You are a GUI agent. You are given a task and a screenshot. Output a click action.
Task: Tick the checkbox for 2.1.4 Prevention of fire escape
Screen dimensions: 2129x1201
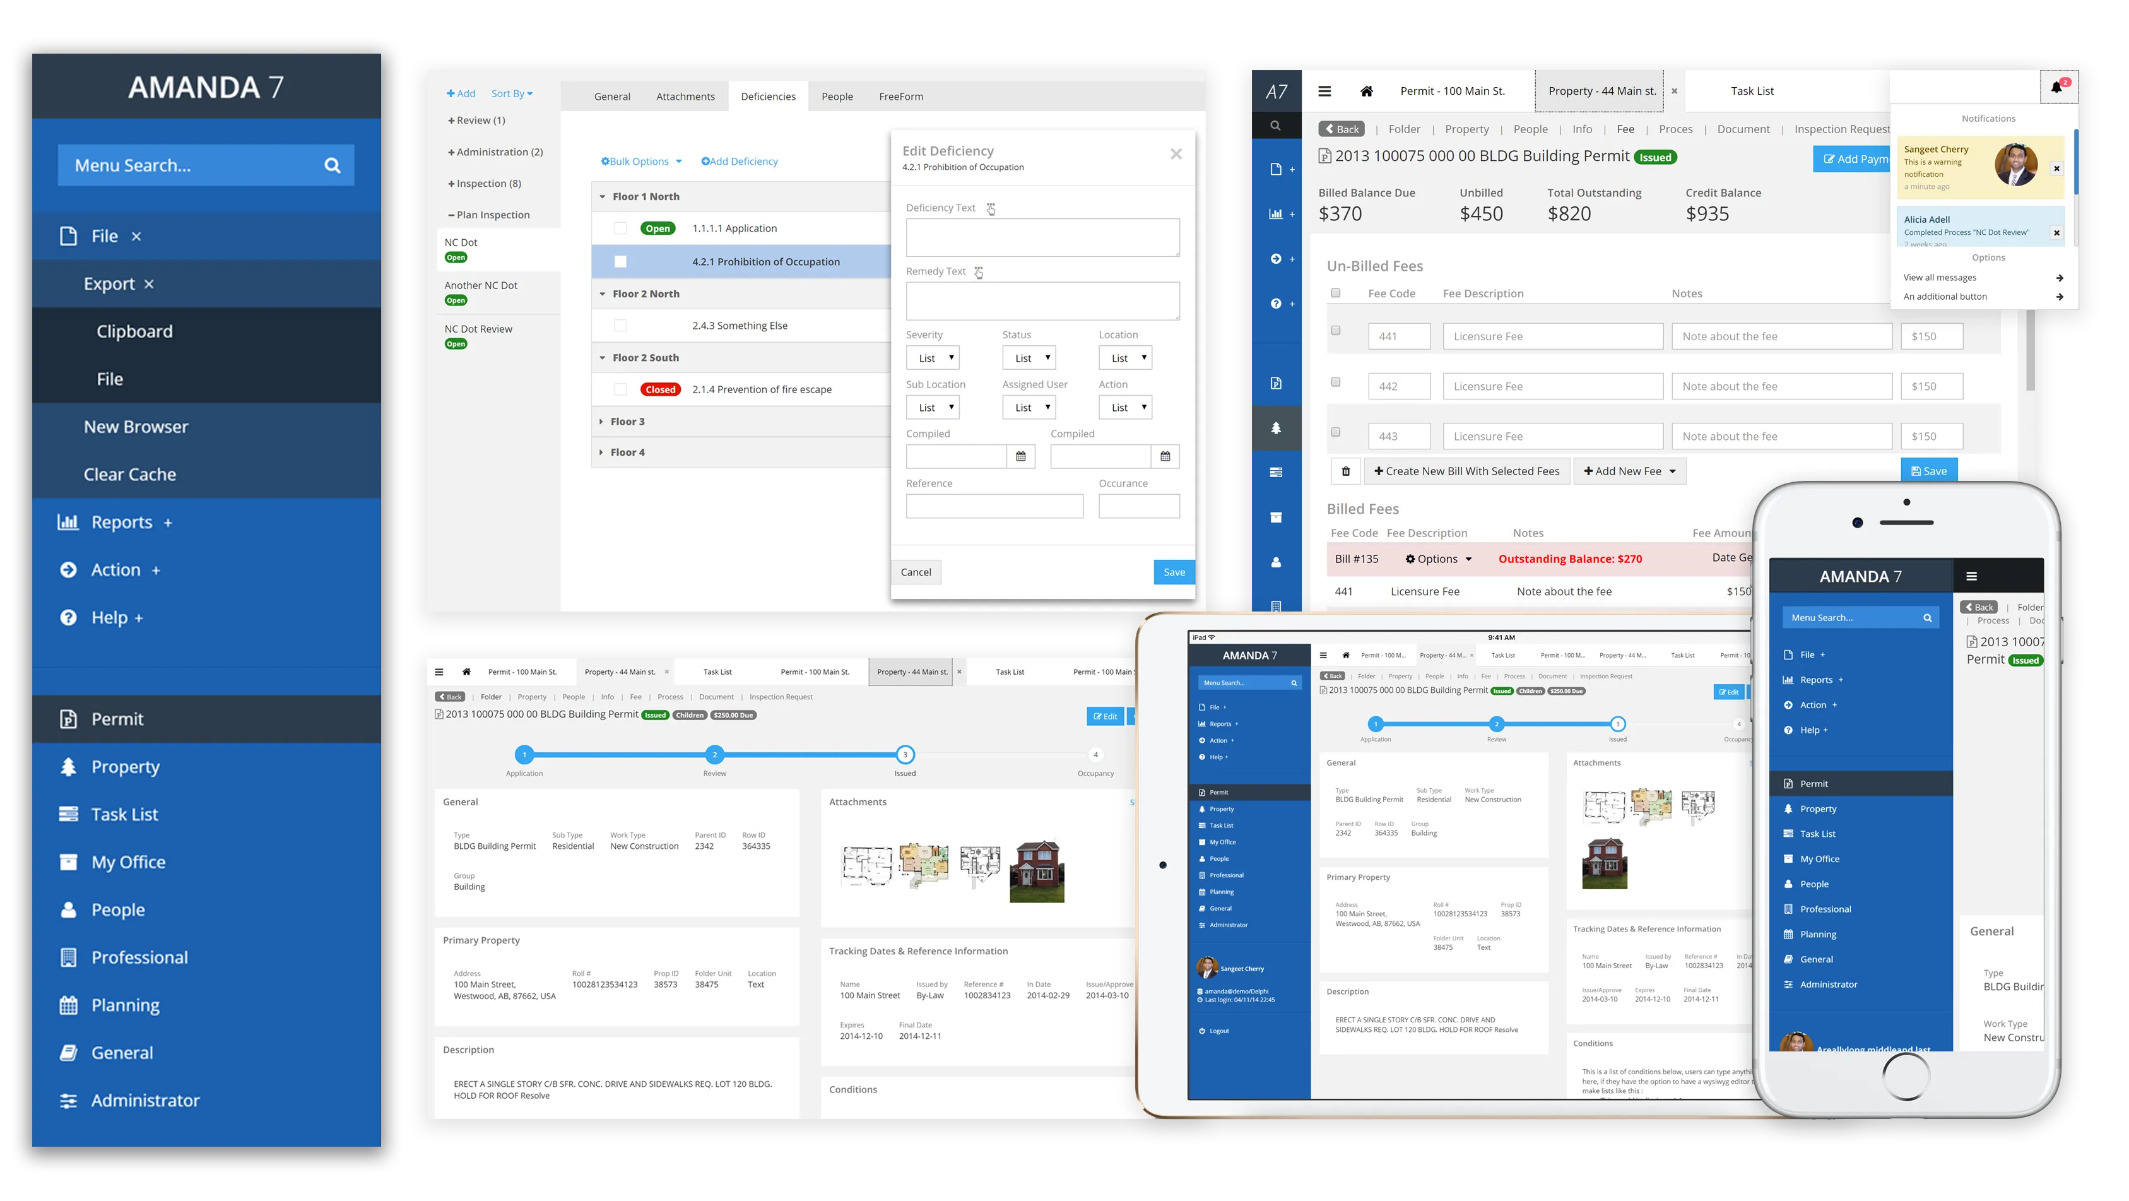coord(621,389)
